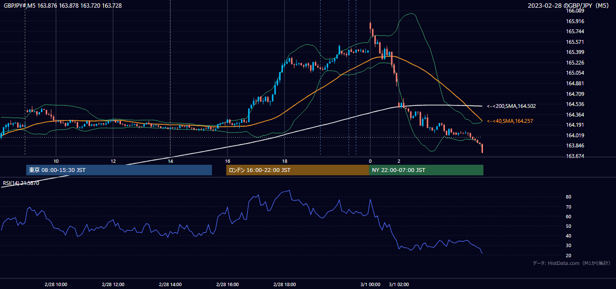Image resolution: width=616 pixels, height=289 pixels.
Task: Click hour tick 16 under price chart
Action: coord(228,161)
